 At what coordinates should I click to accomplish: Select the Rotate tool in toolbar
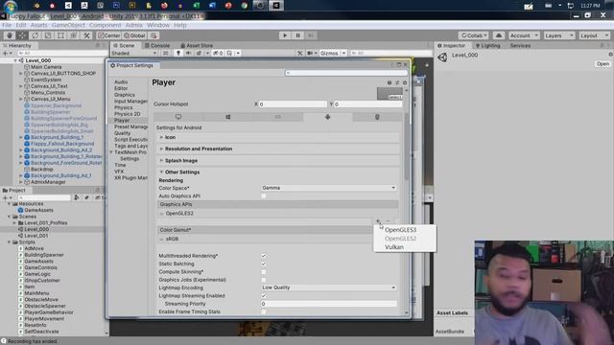click(x=35, y=35)
